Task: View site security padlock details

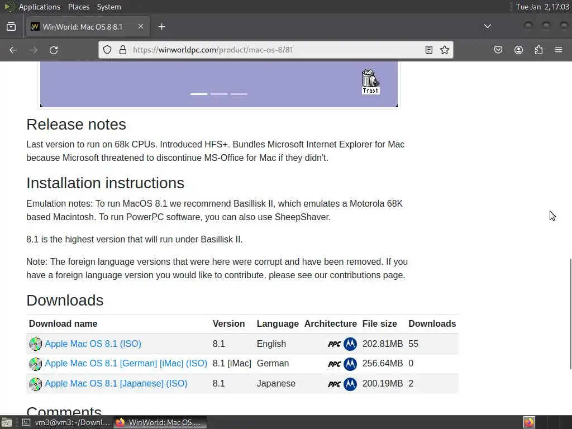Action: point(123,50)
